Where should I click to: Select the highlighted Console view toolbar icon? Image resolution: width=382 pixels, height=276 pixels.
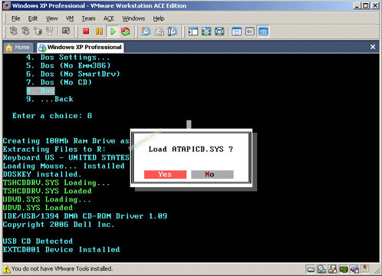point(263,31)
